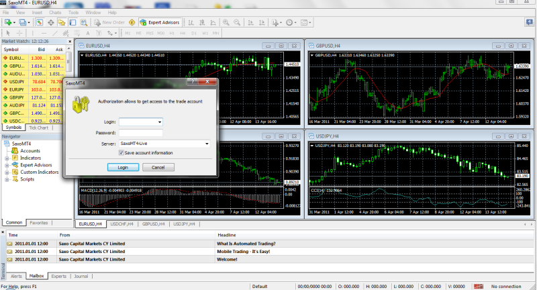Select the text 'A' drawing tool
The image size is (537, 290).
point(88,33)
